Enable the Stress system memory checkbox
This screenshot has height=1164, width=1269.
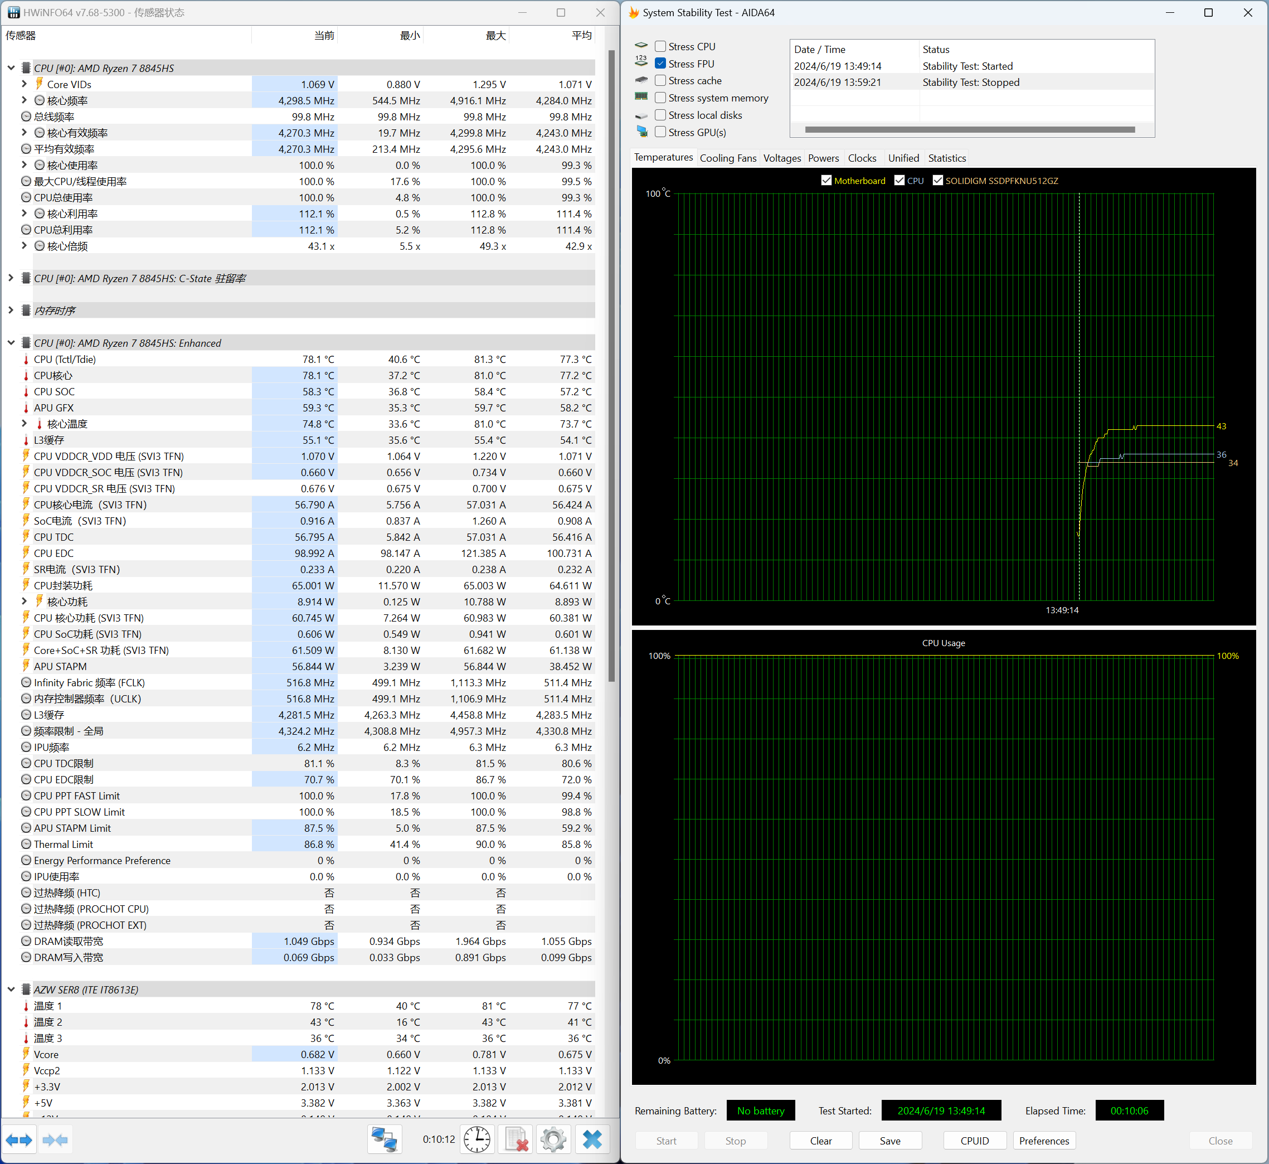tap(660, 98)
